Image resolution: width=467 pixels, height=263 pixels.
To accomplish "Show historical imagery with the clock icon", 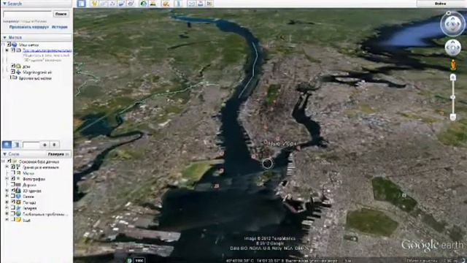I will [x=144, y=4].
